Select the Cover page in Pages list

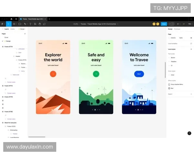pyautogui.click(x=6, y=37)
